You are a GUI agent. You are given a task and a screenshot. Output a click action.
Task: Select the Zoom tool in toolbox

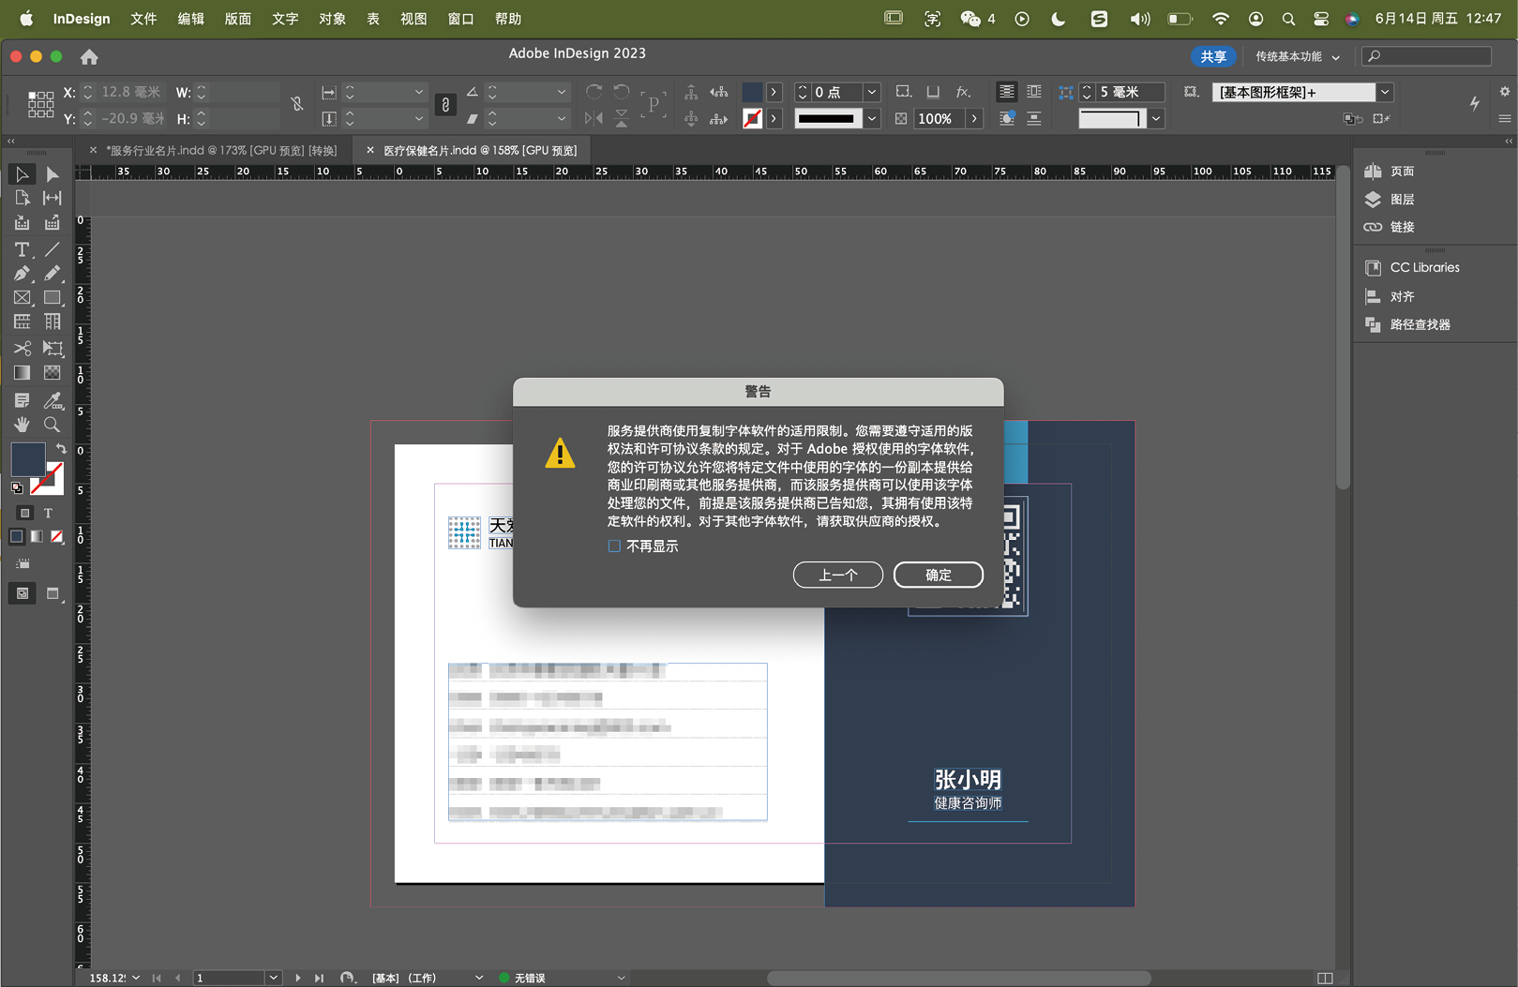[x=53, y=425]
